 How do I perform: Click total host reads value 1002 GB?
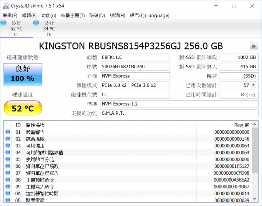pyautogui.click(x=239, y=57)
